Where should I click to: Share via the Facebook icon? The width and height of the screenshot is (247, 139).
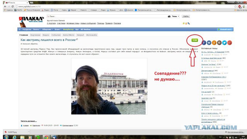204,43
